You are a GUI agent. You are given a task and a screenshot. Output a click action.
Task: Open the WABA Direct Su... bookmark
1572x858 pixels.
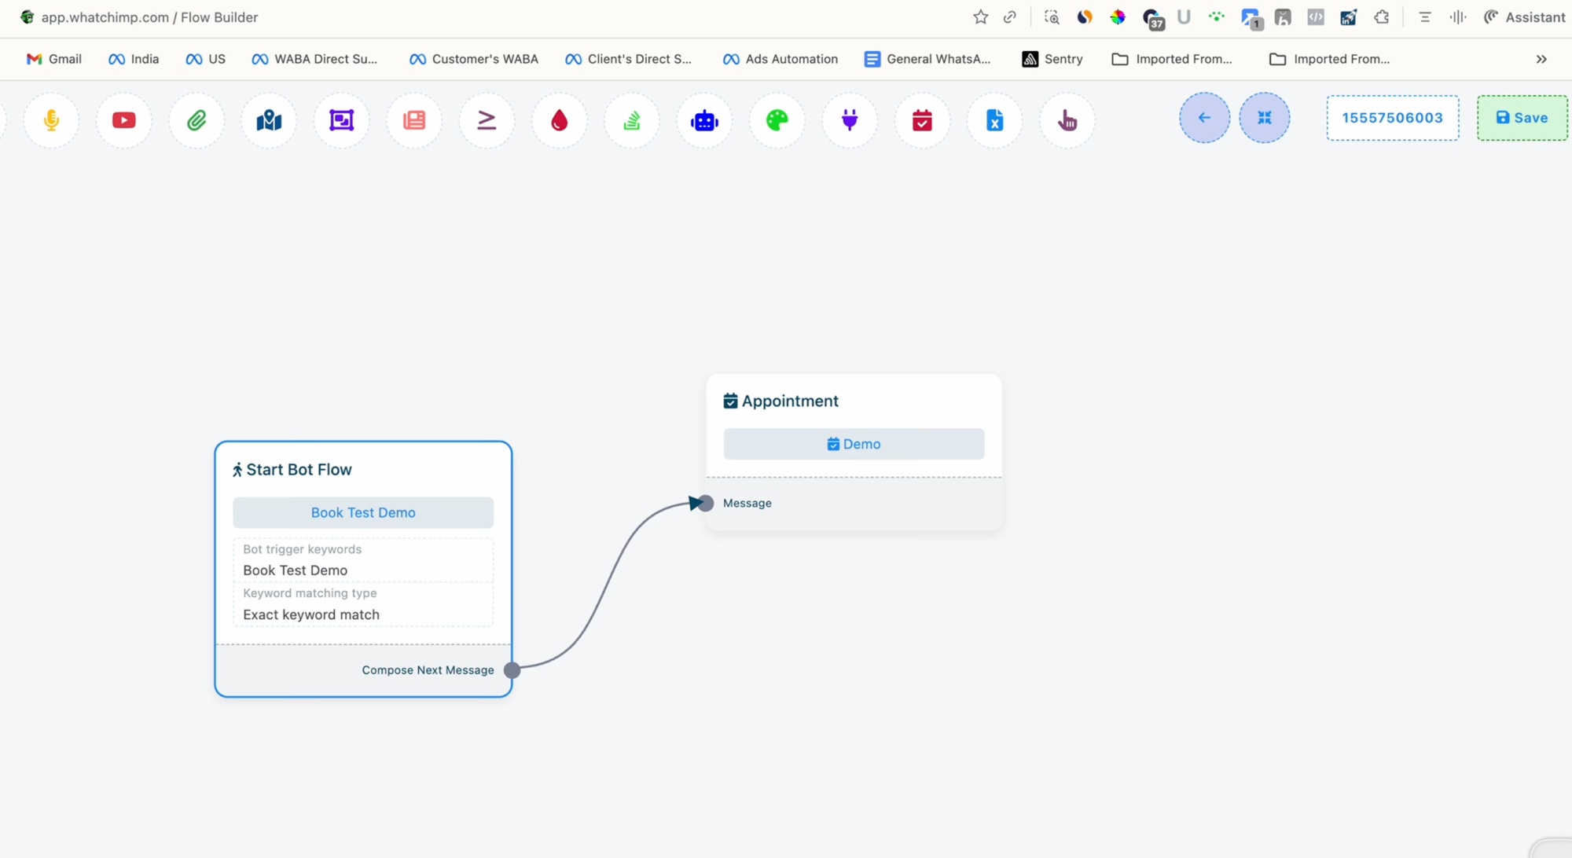pyautogui.click(x=314, y=59)
